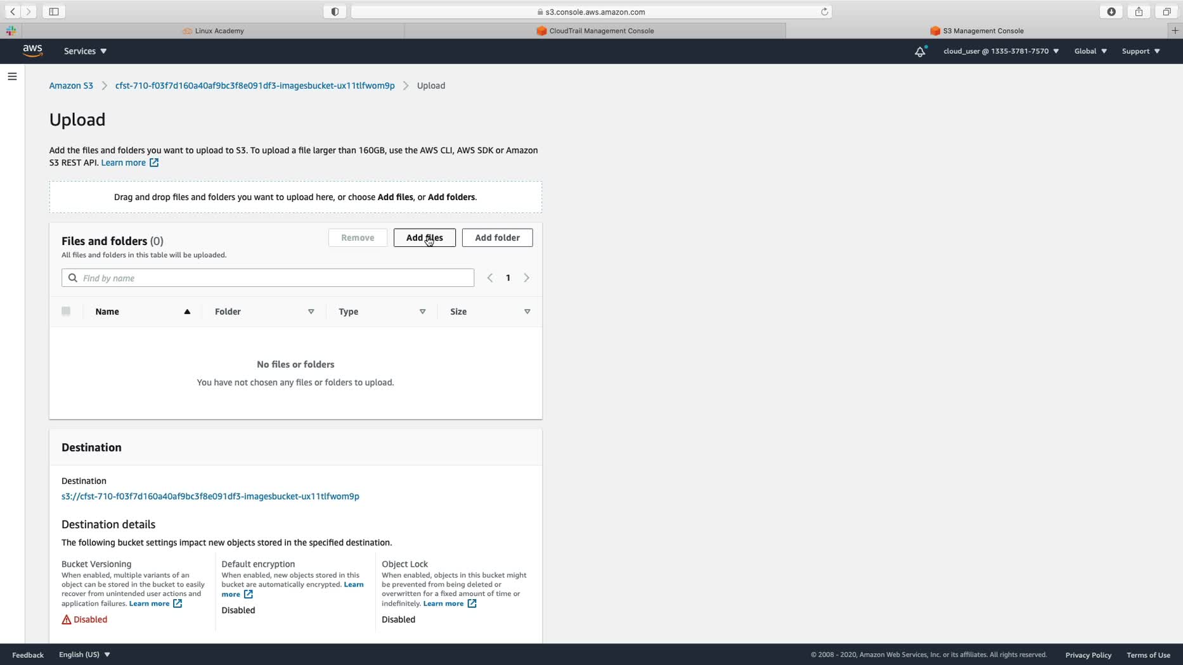This screenshot has height=665, width=1183.
Task: Click the AWS logo home icon
Action: (32, 51)
